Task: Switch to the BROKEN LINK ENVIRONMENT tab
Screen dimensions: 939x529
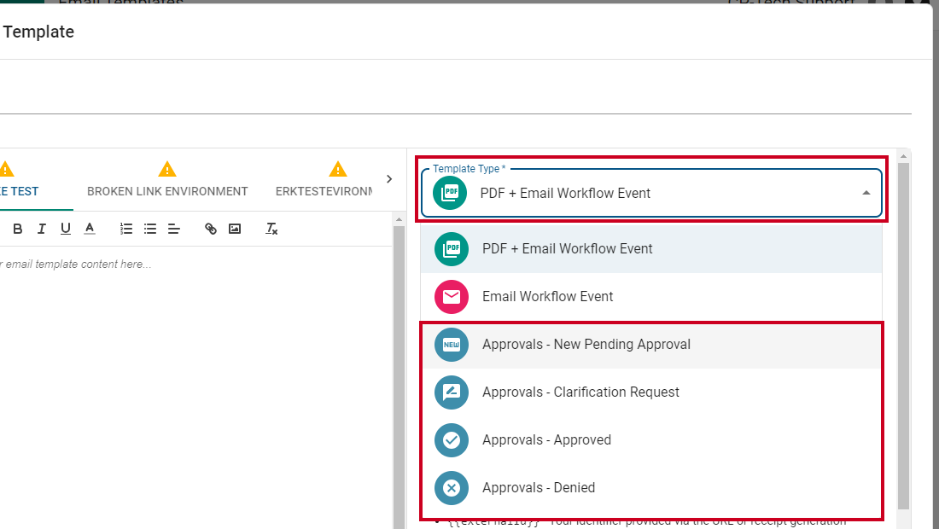Action: (x=167, y=191)
